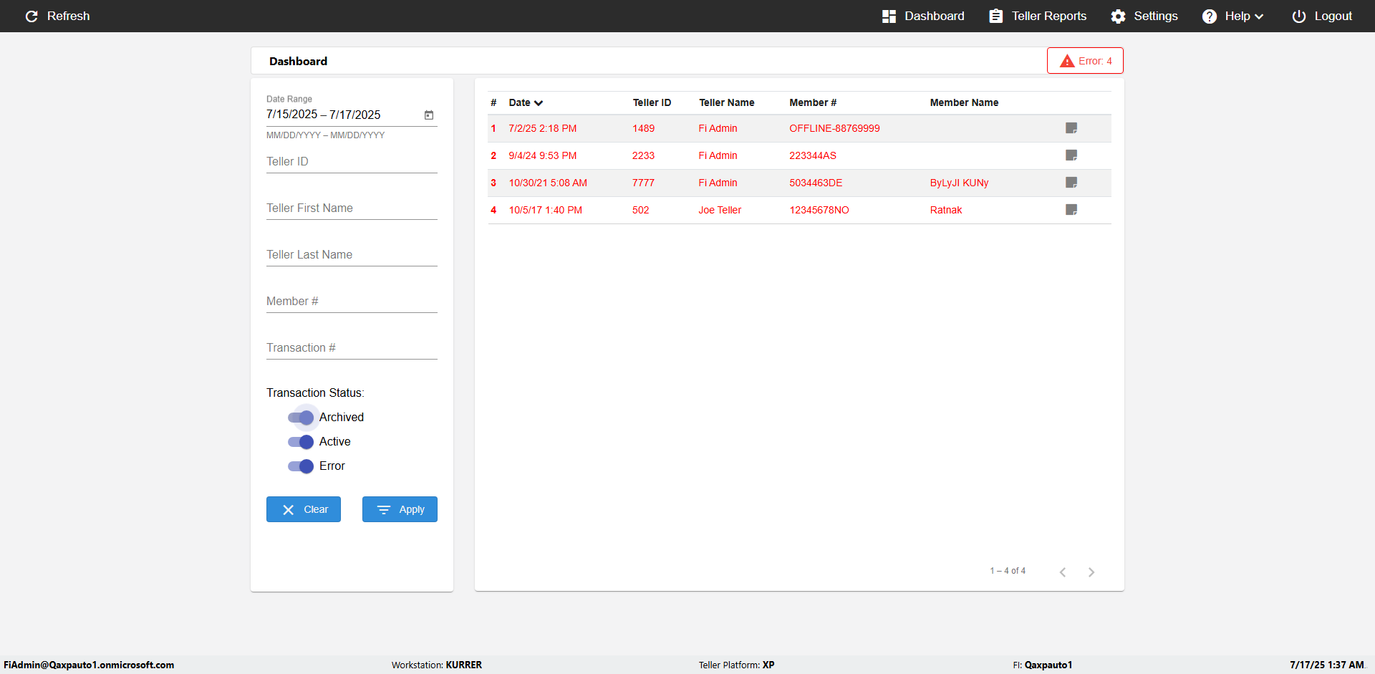Open note icon for 12345678NO row
The image size is (1375, 674).
[1071, 210]
